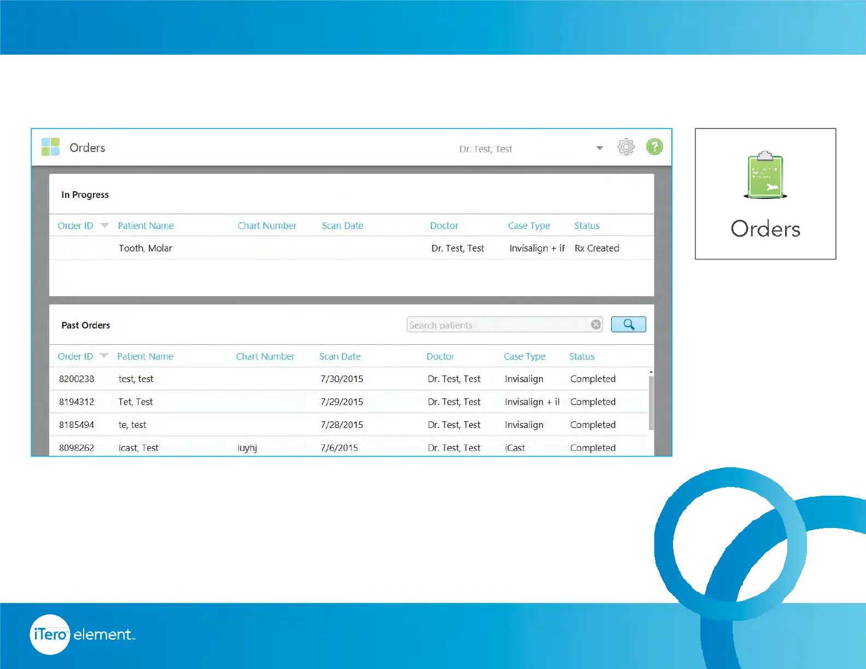
Task: Click the Invisalign + iF case type cell
Action: click(x=537, y=248)
